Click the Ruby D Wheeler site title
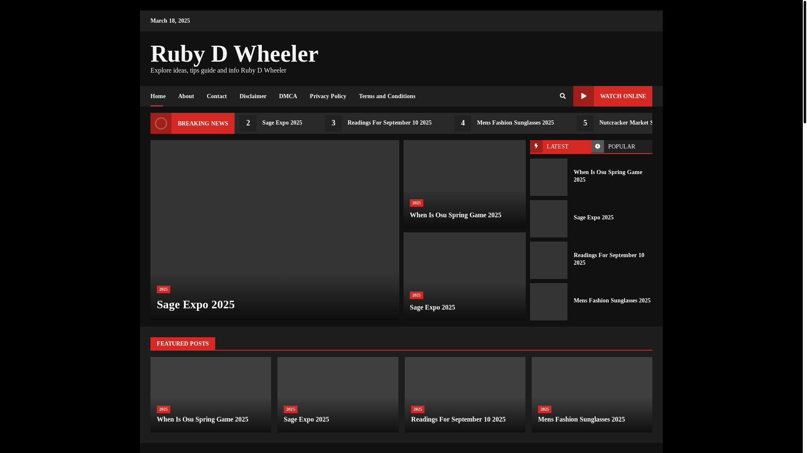Image resolution: width=807 pixels, height=453 pixels. tap(235, 54)
